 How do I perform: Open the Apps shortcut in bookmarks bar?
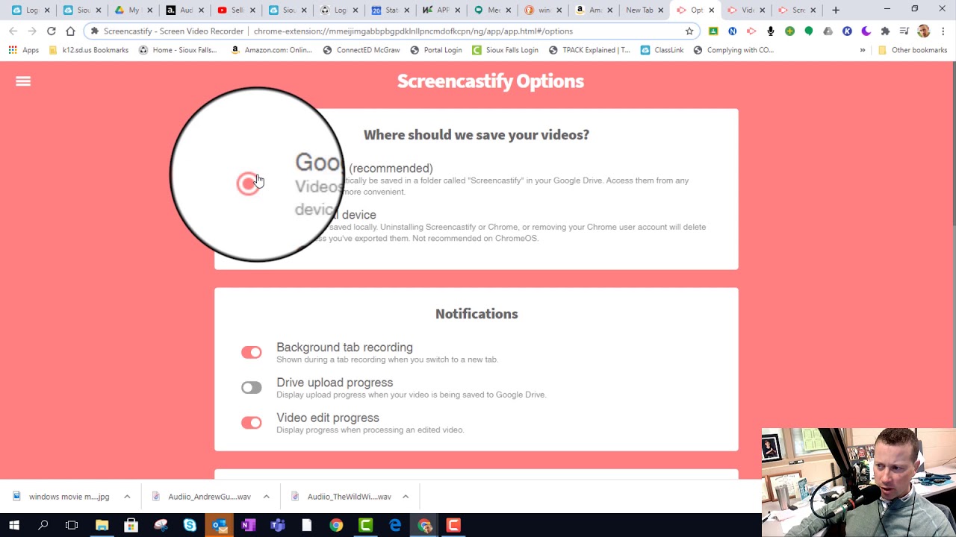tap(24, 50)
